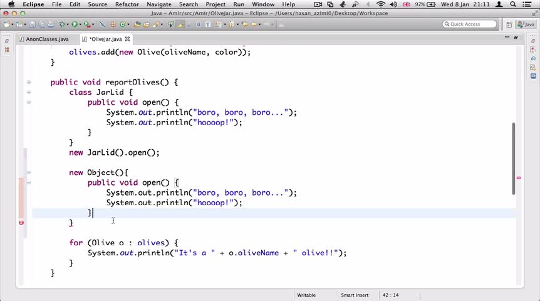Image resolution: width=540 pixels, height=301 pixels.
Task: Go to Last Edit Location icon
Action: click(x=245, y=24)
